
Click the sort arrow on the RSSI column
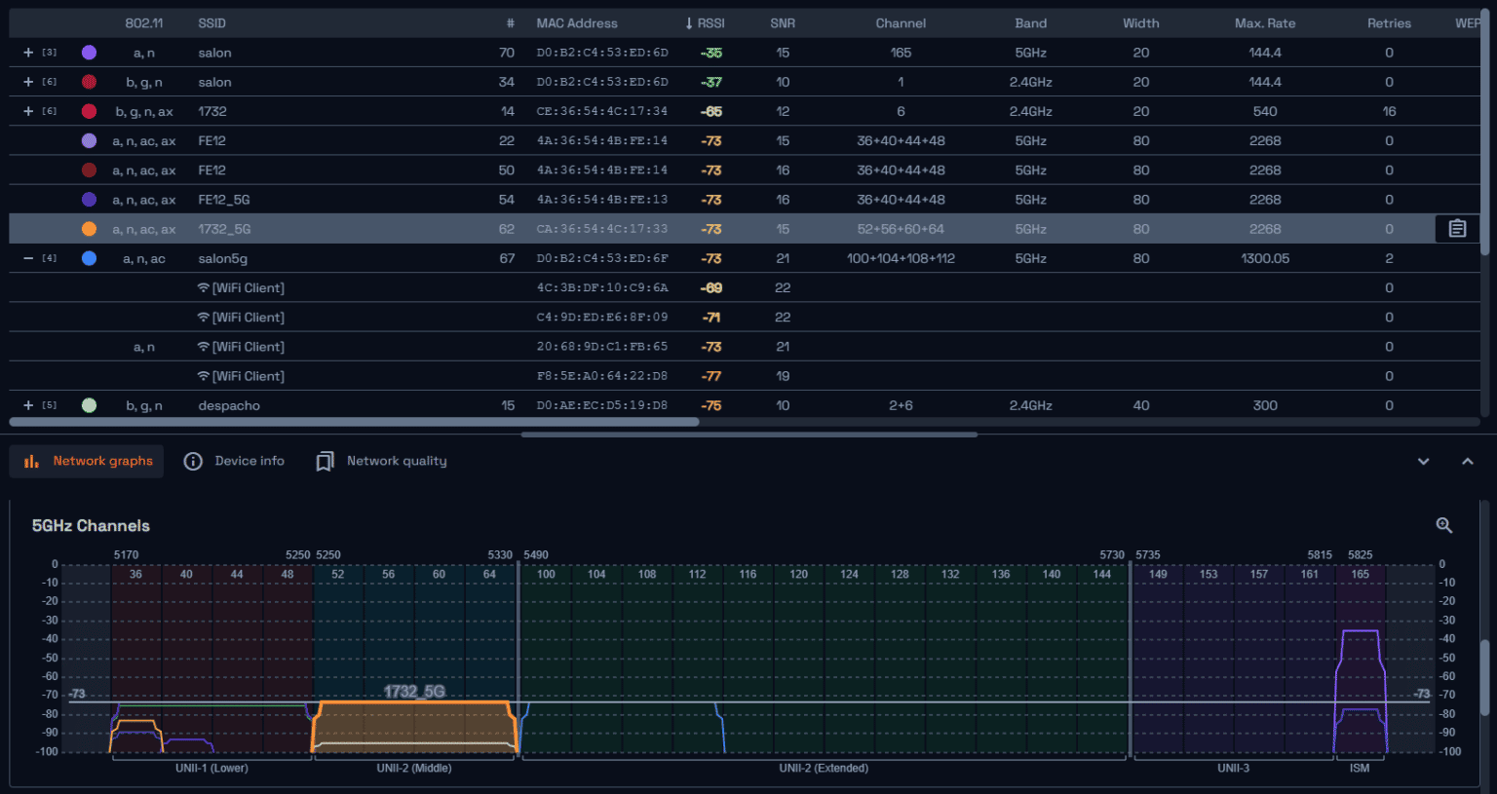690,22
